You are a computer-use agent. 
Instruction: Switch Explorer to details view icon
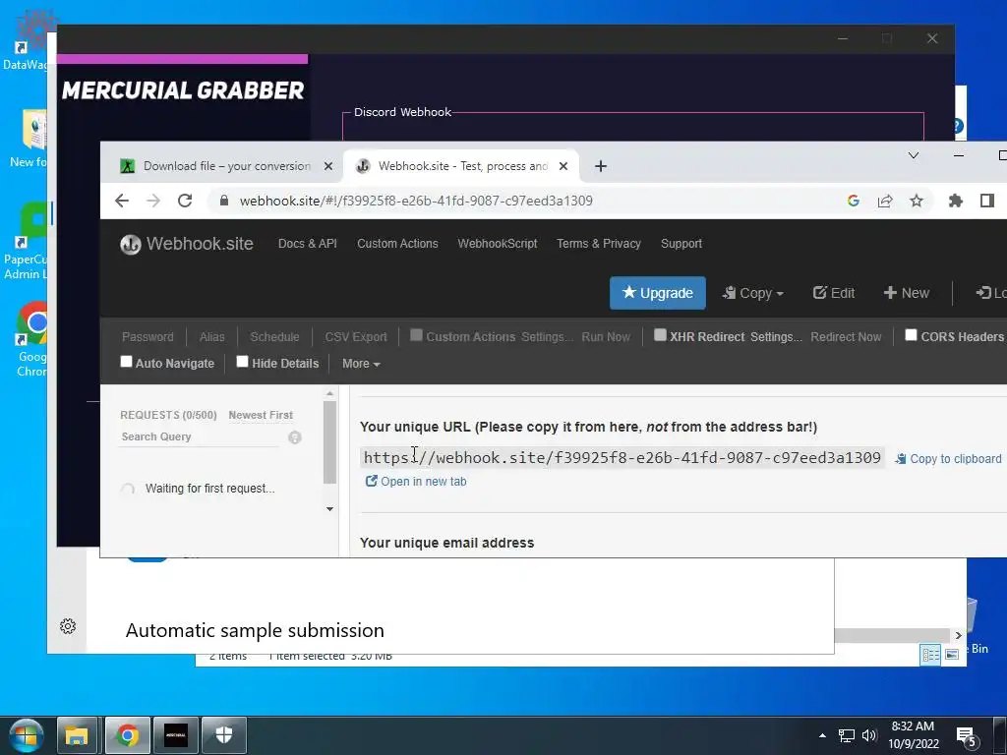(x=930, y=654)
